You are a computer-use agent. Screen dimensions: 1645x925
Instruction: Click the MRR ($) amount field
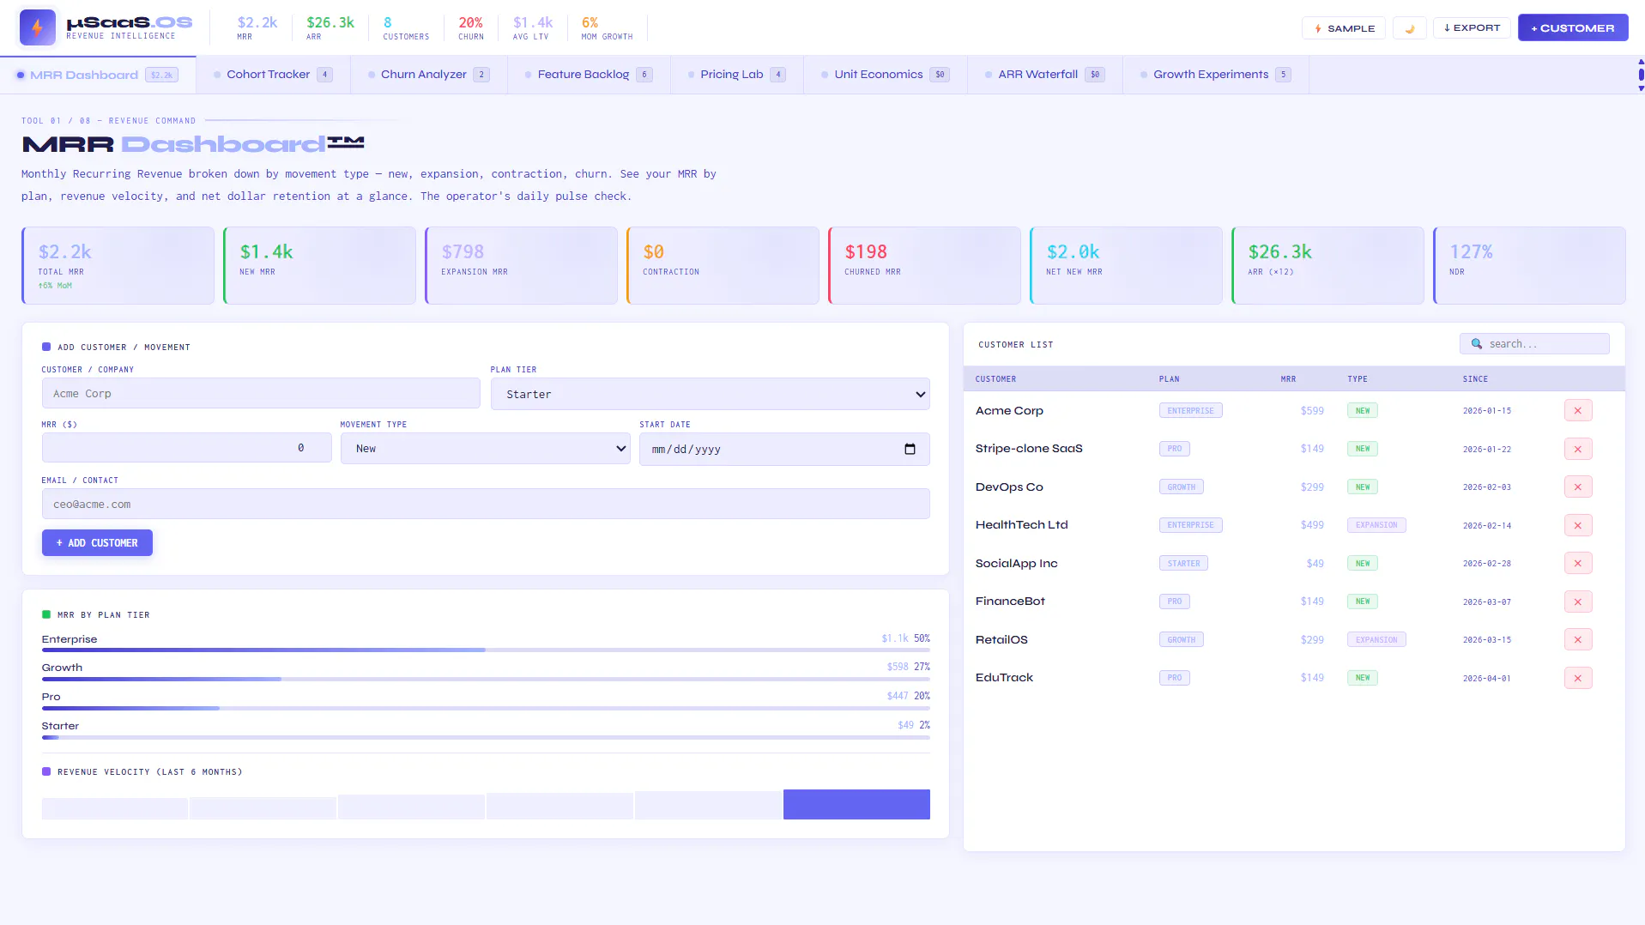click(186, 448)
